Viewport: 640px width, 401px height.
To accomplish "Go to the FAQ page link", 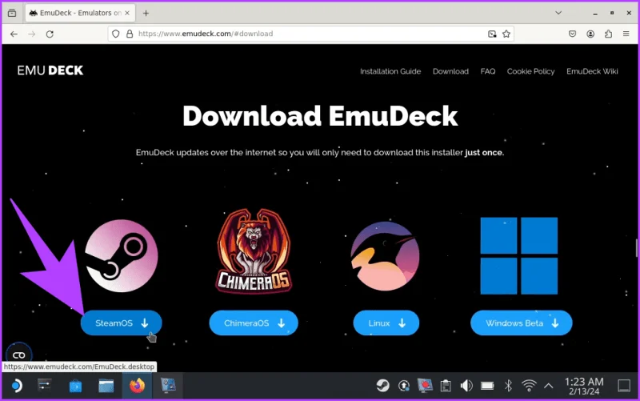I will click(x=488, y=71).
